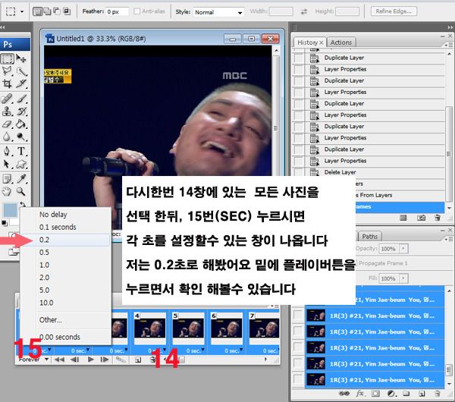Select the Blur tool
The height and width of the screenshot is (402, 455).
(7, 137)
